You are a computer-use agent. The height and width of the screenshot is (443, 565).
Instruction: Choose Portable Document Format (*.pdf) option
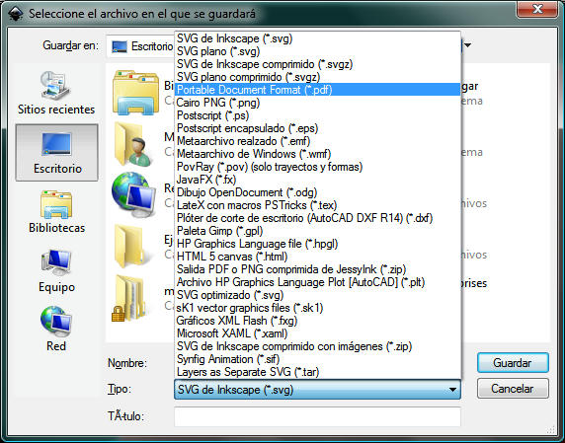click(x=317, y=90)
